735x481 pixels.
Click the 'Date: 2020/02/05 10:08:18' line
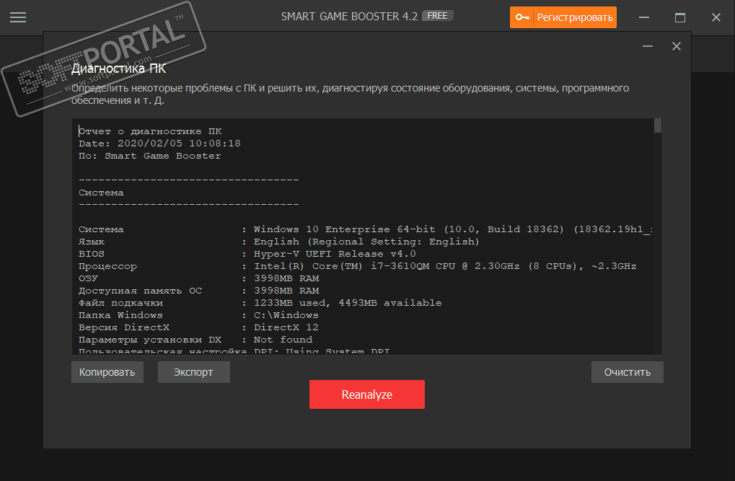159,144
